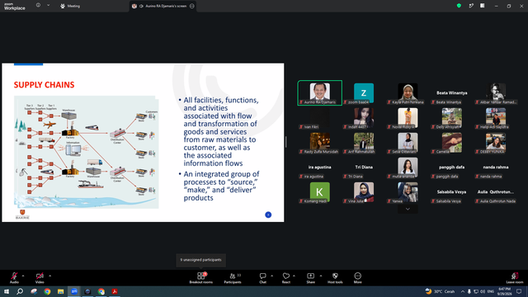Open the Adobe Acrobat taskbar icon

point(115,291)
